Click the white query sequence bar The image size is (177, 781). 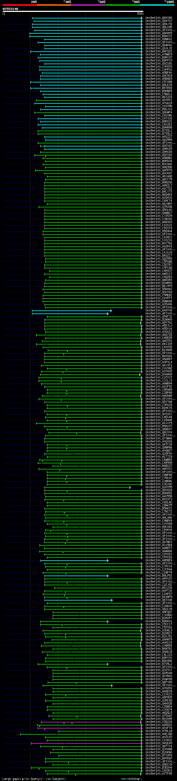73,11
